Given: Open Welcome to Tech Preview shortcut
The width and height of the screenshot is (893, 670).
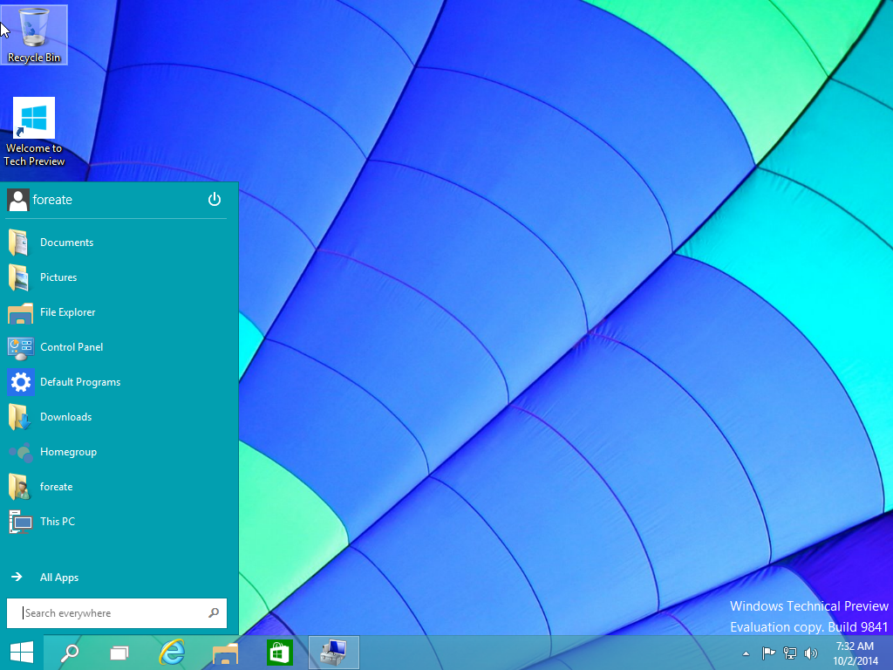Looking at the screenshot, I should click(x=34, y=133).
